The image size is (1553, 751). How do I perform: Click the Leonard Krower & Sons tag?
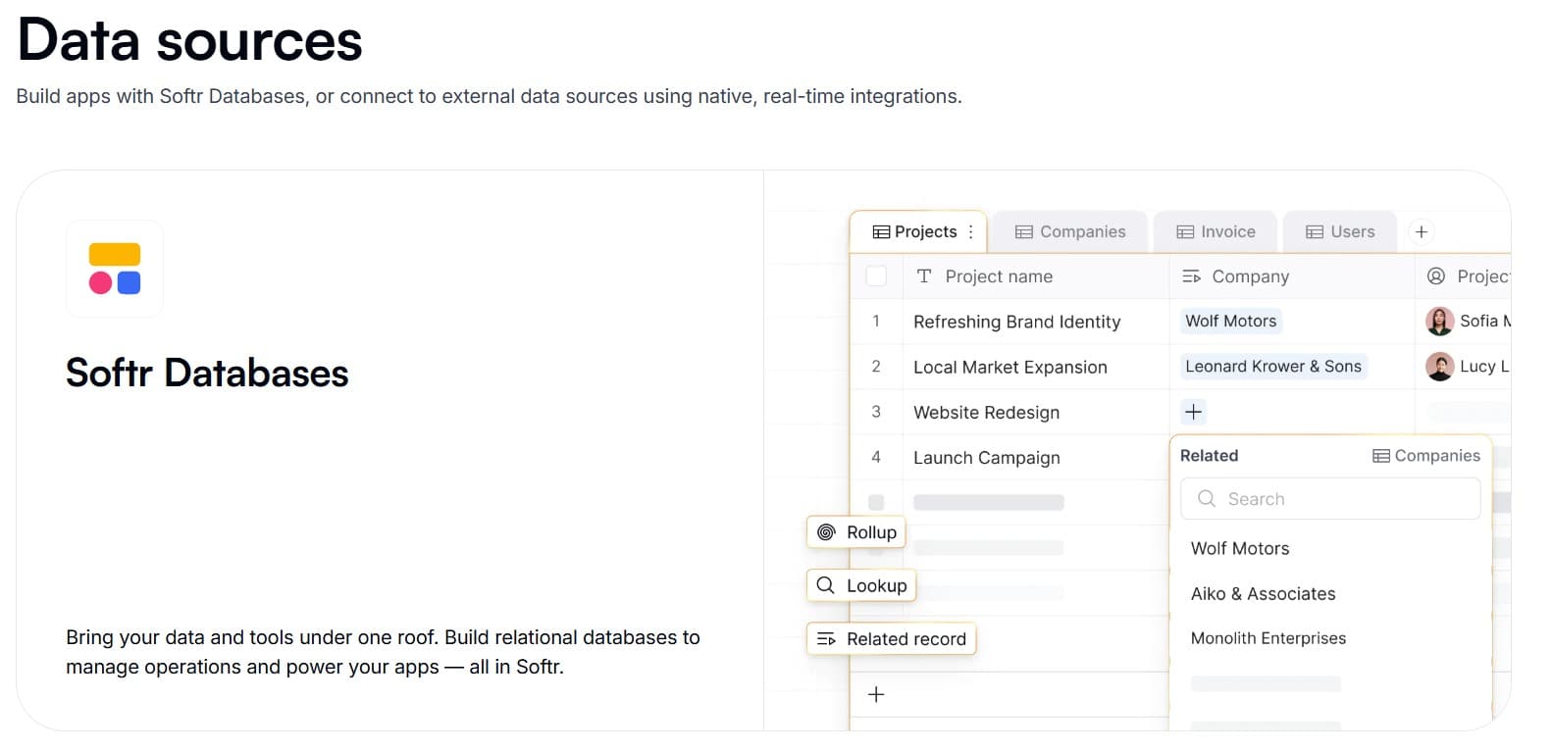click(x=1273, y=367)
